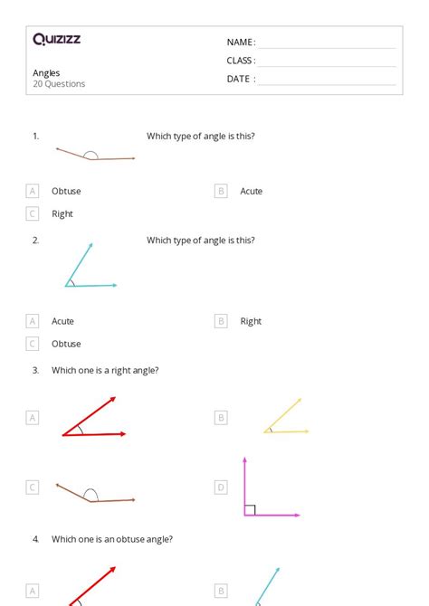
Task: Check box A Obtuse in question 1
Action: pos(32,191)
